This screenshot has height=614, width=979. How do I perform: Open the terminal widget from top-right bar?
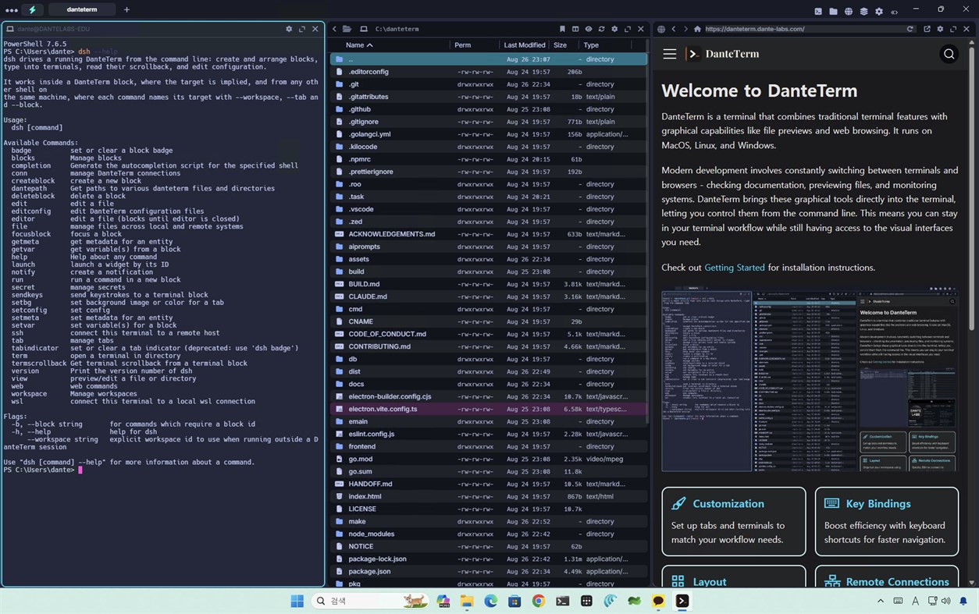coord(818,11)
